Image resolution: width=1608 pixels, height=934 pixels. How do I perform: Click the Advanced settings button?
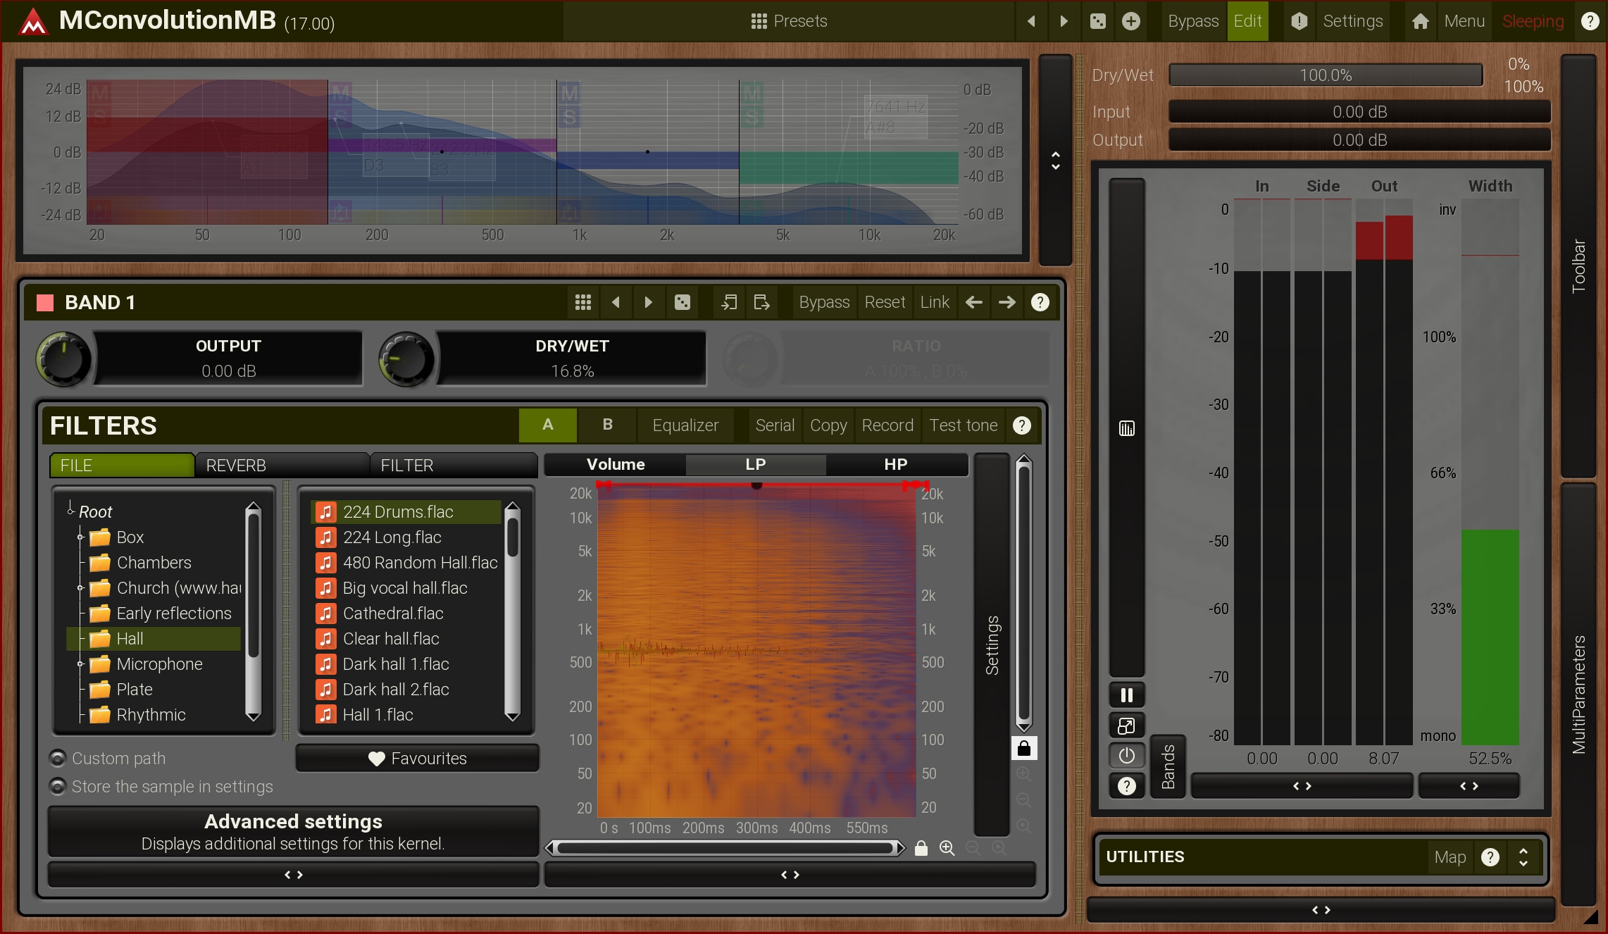point(293,832)
